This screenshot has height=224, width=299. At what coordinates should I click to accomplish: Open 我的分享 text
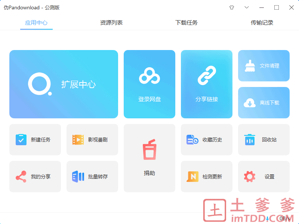41,177
